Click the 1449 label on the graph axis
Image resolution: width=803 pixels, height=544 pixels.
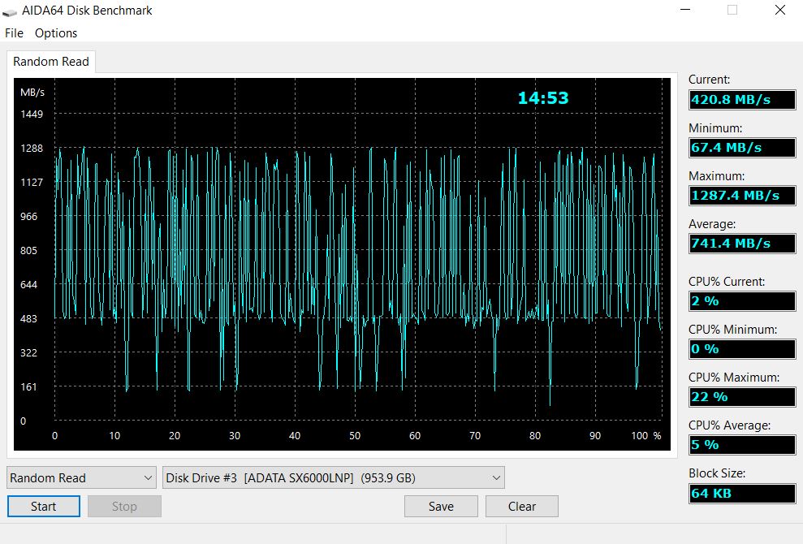click(32, 114)
